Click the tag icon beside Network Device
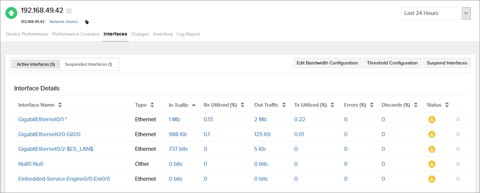This screenshot has width=480, height=193. point(87,22)
